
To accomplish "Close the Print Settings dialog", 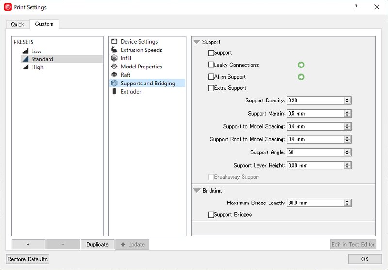I will tap(377, 7).
